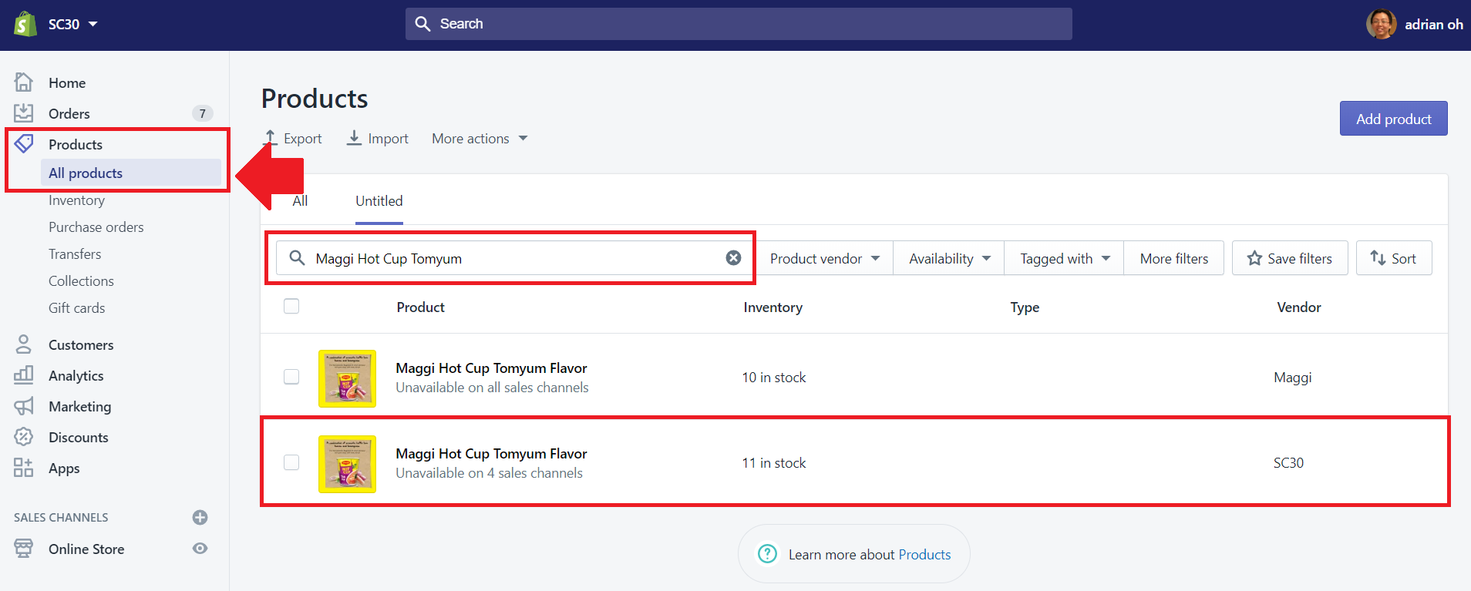View Online Store via eye icon

click(x=200, y=549)
